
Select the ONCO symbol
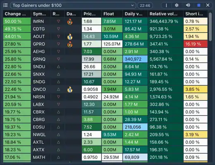tap(39, 89)
